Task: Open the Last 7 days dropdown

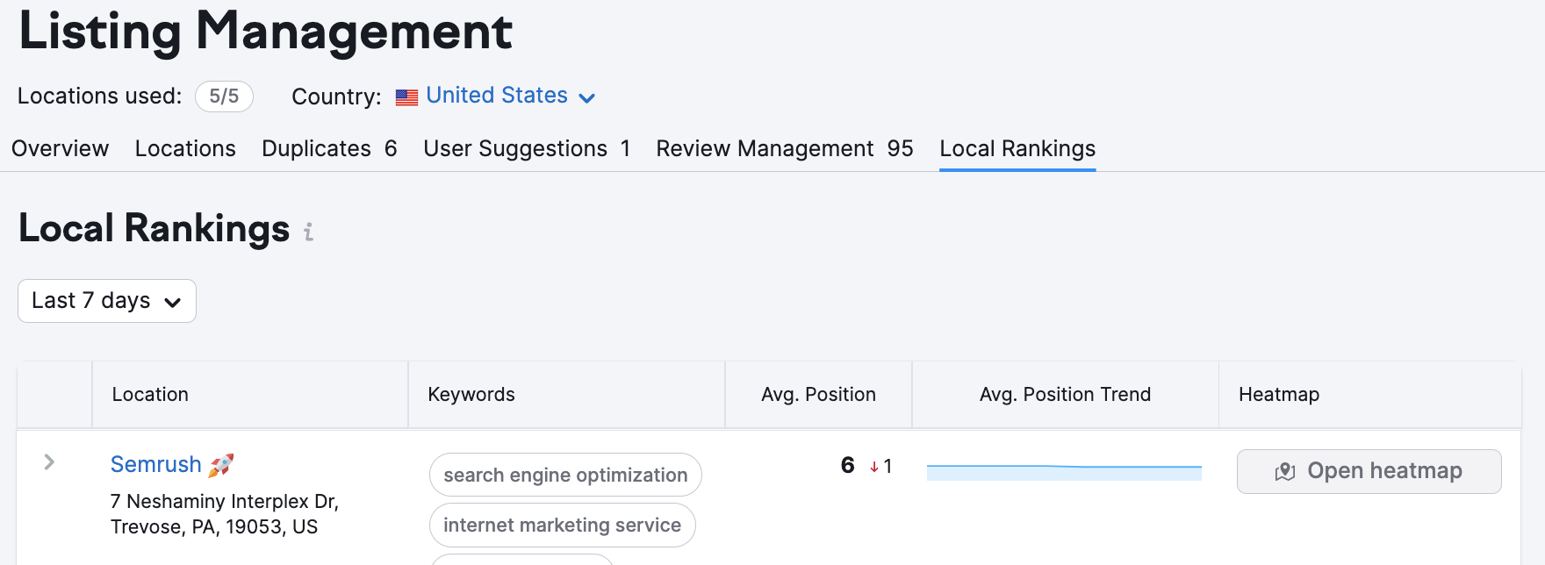Action: pyautogui.click(x=107, y=301)
